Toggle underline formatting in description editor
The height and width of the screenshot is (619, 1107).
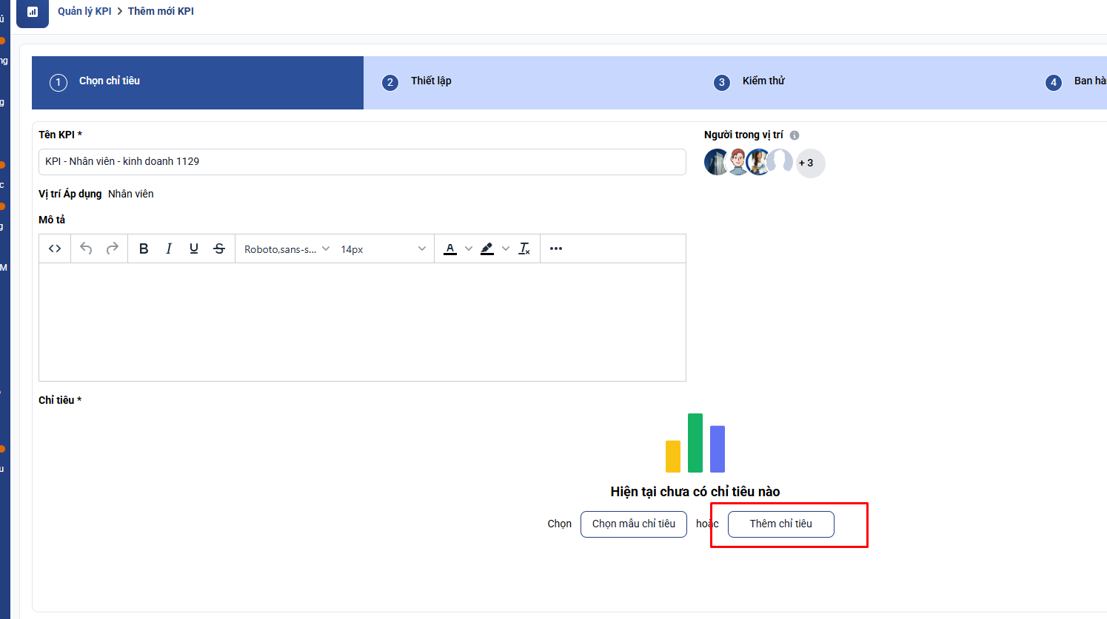point(194,248)
